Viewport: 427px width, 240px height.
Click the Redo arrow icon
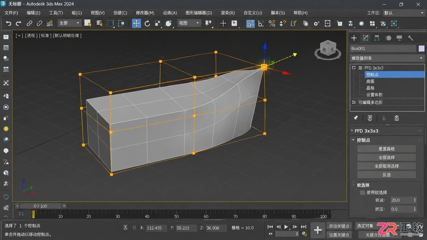[x=18, y=23]
